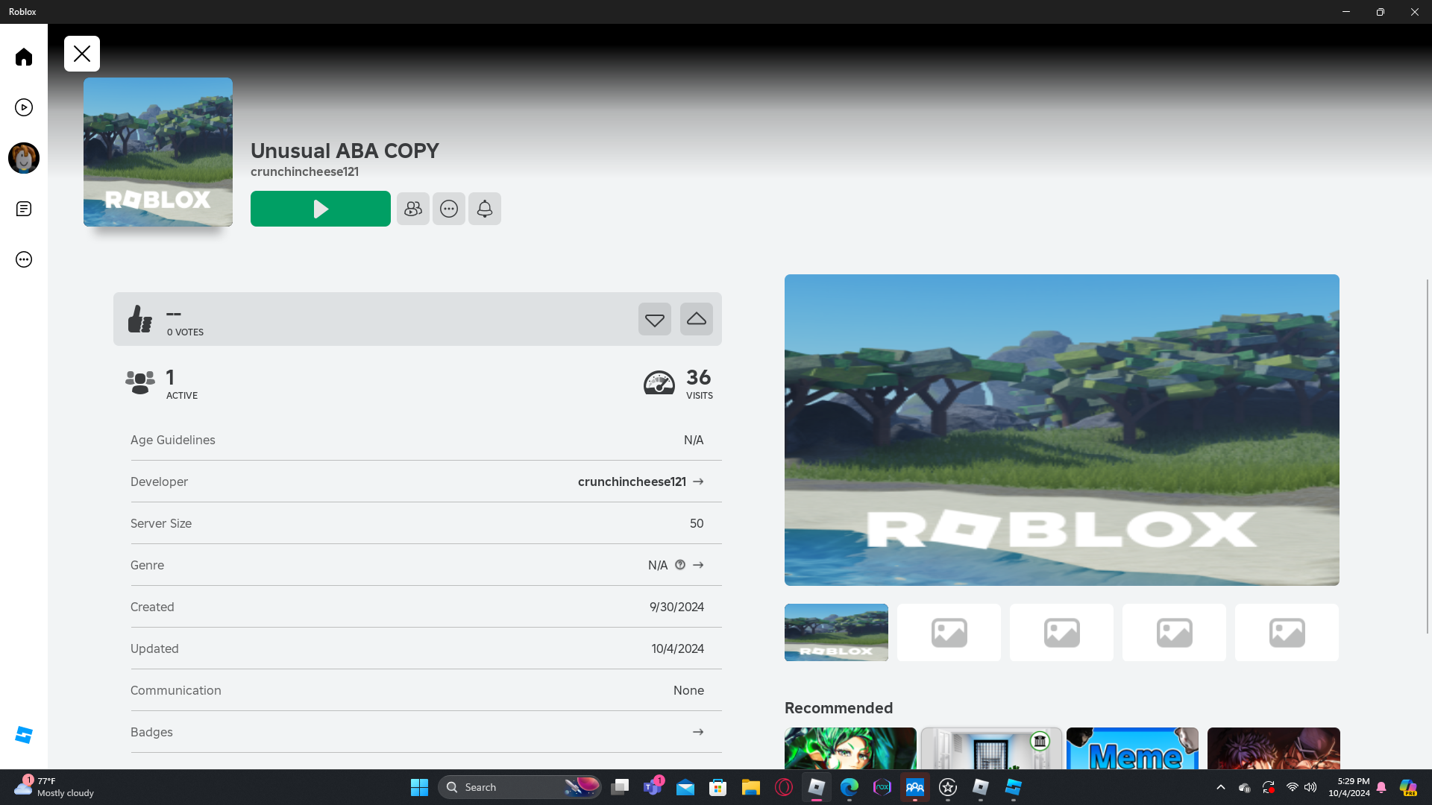Select the third placeholder thumbnail
1432x805 pixels.
point(1061,632)
